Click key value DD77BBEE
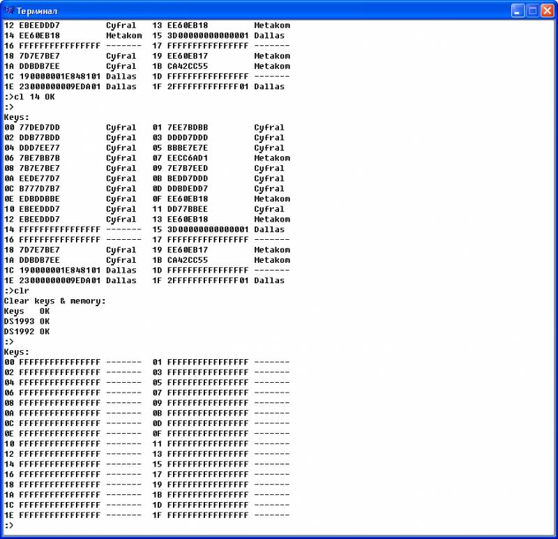Viewport: 558px width, 539px height. [x=188, y=209]
